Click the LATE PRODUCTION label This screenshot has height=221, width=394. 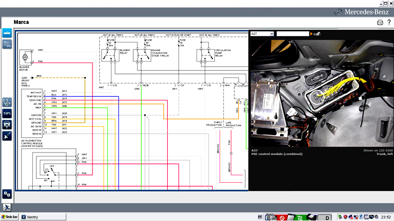(233, 124)
